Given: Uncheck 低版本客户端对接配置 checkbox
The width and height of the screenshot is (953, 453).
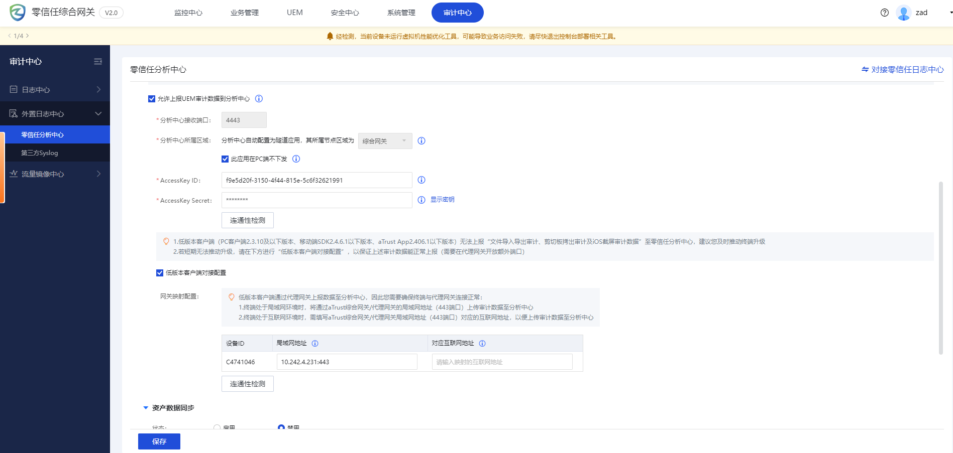Looking at the screenshot, I should pos(160,273).
